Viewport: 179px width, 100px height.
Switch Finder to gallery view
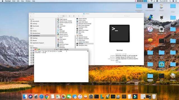tap(66, 16)
